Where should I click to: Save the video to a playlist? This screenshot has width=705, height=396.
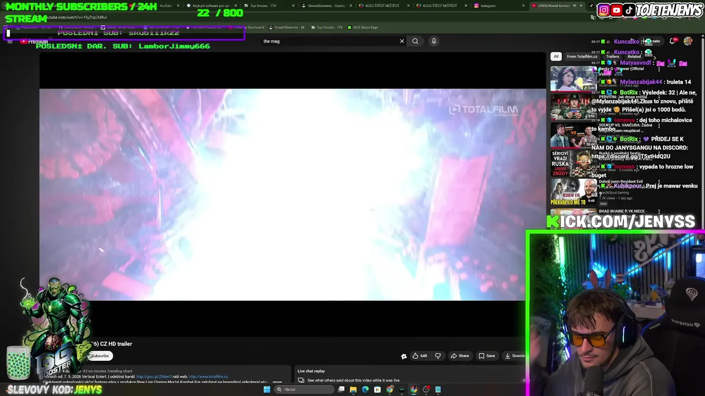pos(487,356)
